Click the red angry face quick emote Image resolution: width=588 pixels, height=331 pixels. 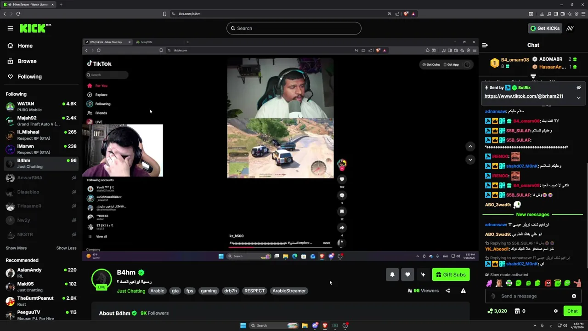coord(548,283)
